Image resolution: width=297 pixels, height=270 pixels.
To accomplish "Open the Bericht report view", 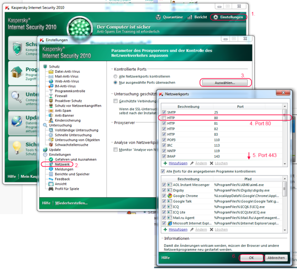I will [197, 17].
